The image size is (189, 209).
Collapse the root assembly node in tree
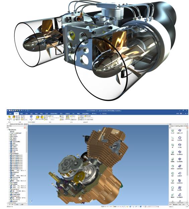click(x=8, y=130)
